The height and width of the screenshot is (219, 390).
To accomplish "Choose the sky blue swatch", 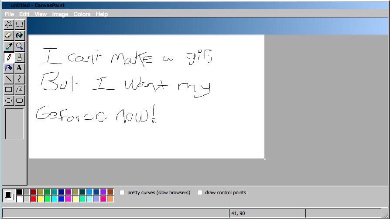I will [89, 192].
